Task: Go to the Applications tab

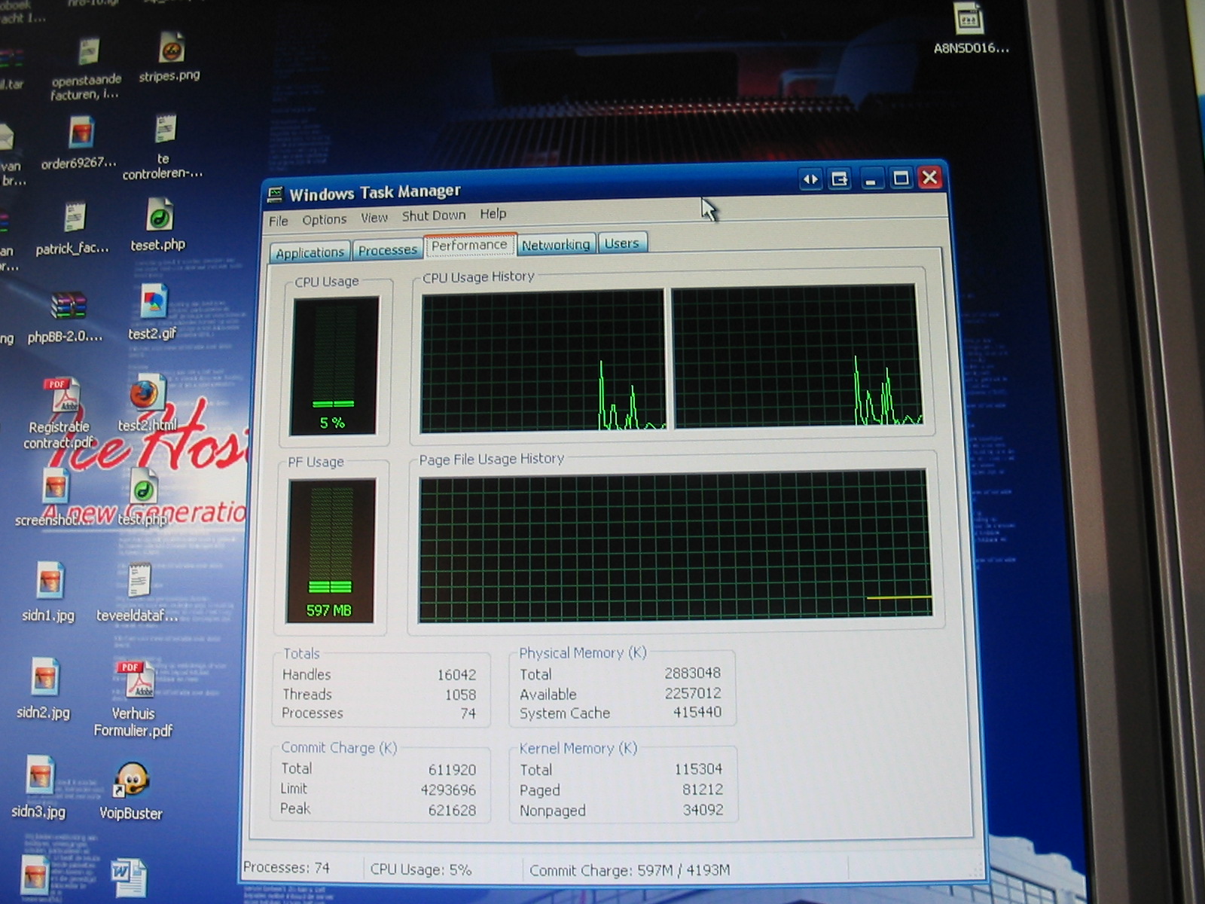Action: coord(310,253)
